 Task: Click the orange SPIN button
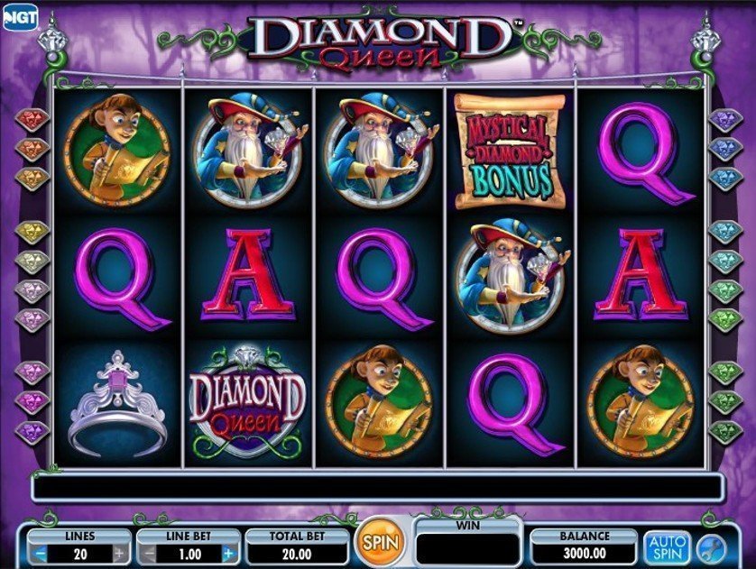(381, 543)
